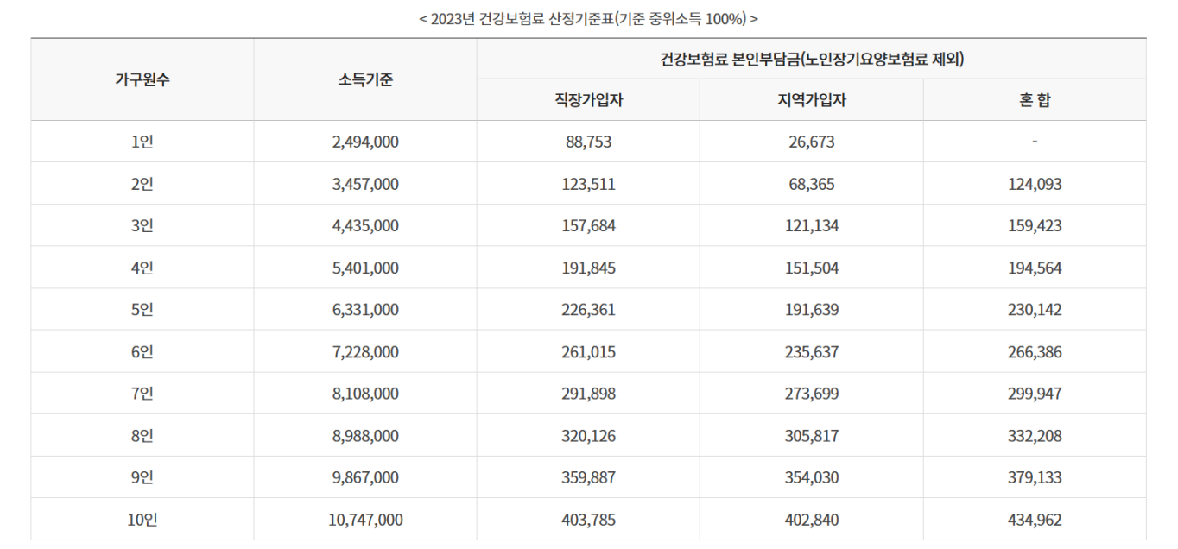Viewport: 1178px width, 549px height.
Task: Click income value 3,457,000
Action: coord(365,184)
